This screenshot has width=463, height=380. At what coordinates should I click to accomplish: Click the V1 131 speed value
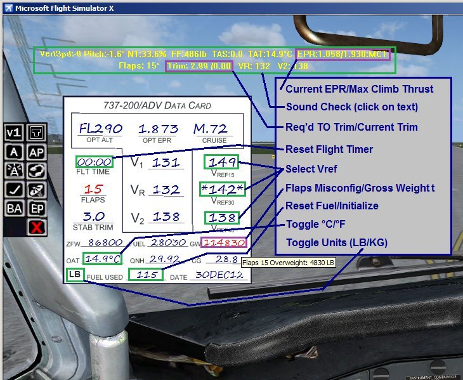[x=166, y=162]
